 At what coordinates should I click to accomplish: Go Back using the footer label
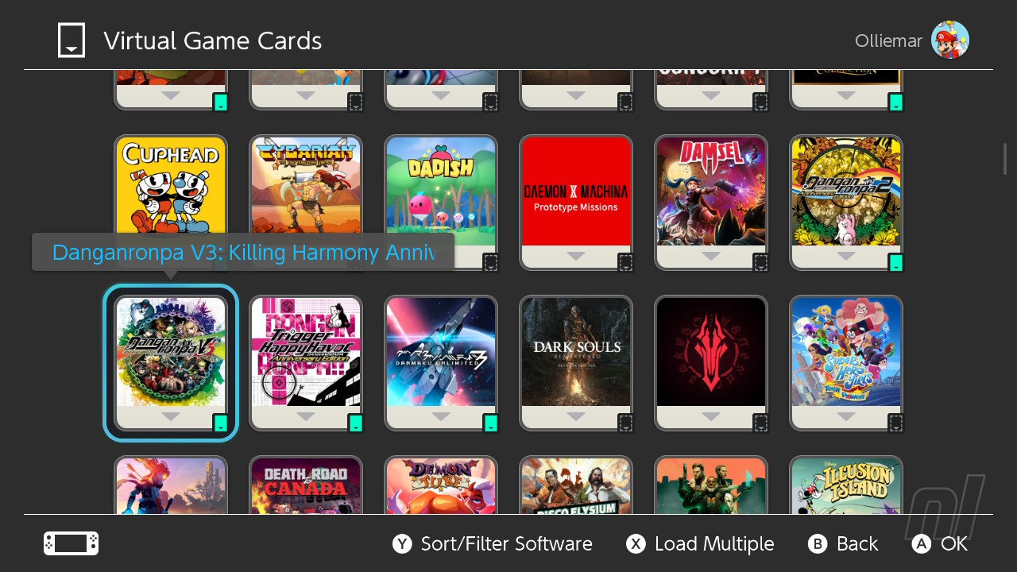coord(857,543)
